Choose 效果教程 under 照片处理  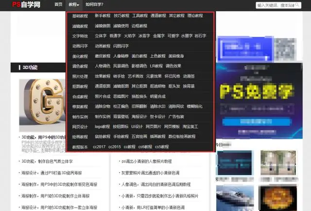point(103,76)
